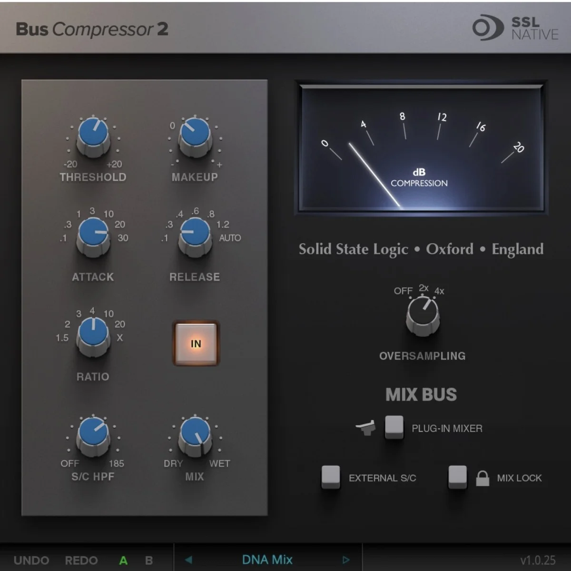The image size is (571, 571).
Task: Select the Attack knob
Action: tap(93, 236)
